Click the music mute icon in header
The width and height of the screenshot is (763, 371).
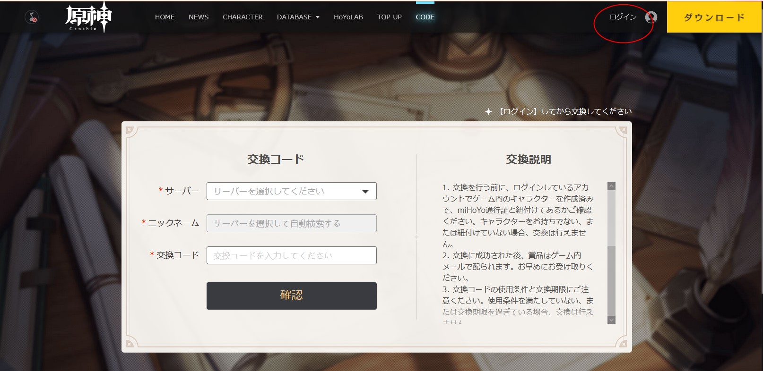(32, 17)
